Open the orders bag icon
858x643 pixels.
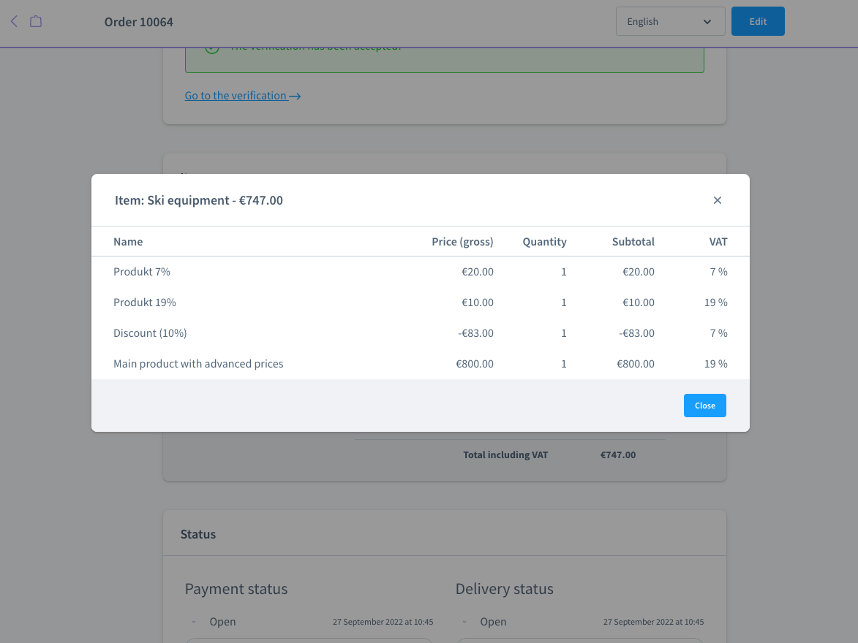click(36, 21)
